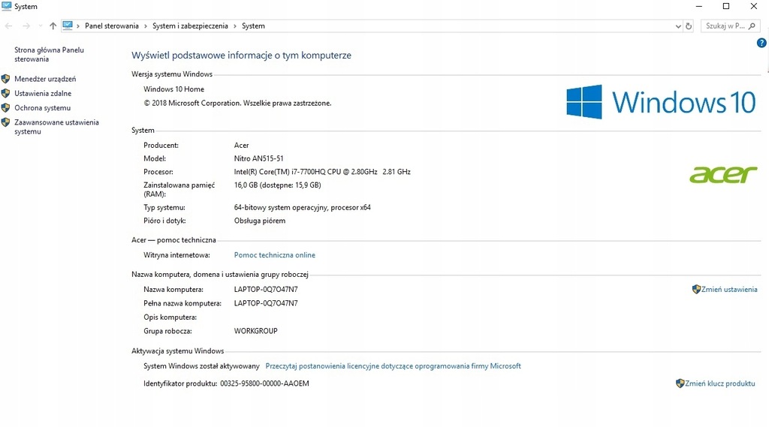Select the System breadcrumb item
The width and height of the screenshot is (769, 427).
[253, 26]
